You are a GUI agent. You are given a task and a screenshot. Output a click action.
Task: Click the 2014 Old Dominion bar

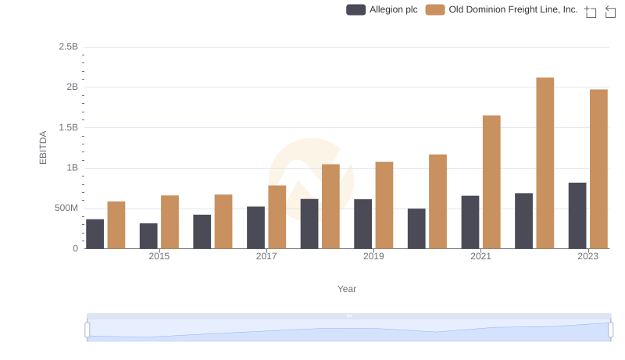tap(116, 225)
